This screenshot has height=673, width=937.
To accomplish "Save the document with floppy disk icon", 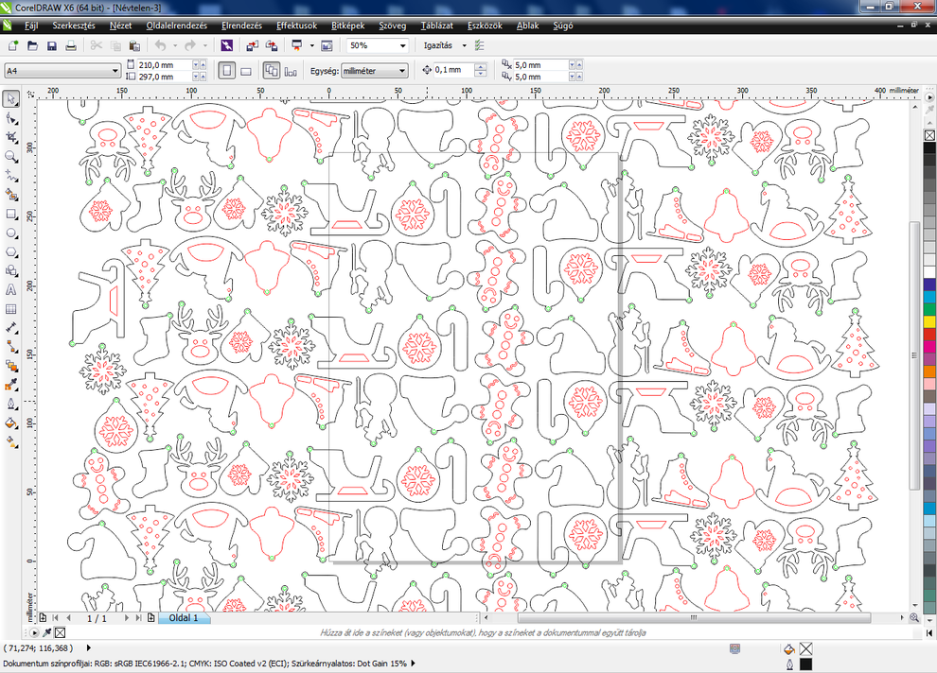I will coord(51,45).
